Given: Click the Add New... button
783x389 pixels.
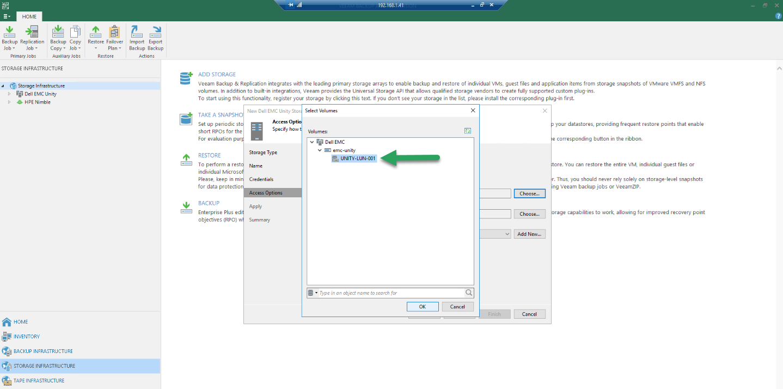Looking at the screenshot, I should [529, 234].
